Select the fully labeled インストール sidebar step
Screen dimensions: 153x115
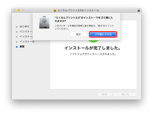(x=27, y=42)
